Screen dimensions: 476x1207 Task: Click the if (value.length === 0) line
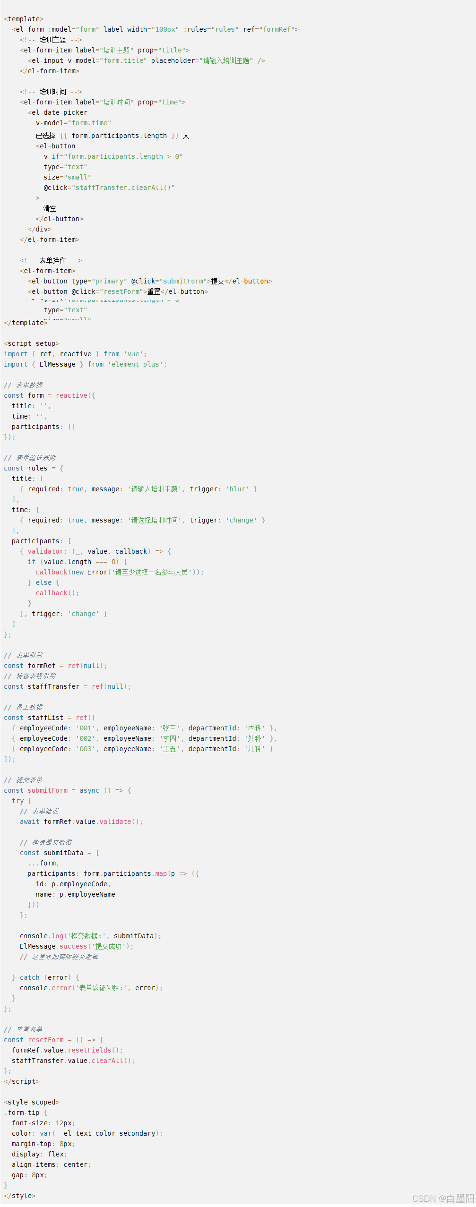78,562
